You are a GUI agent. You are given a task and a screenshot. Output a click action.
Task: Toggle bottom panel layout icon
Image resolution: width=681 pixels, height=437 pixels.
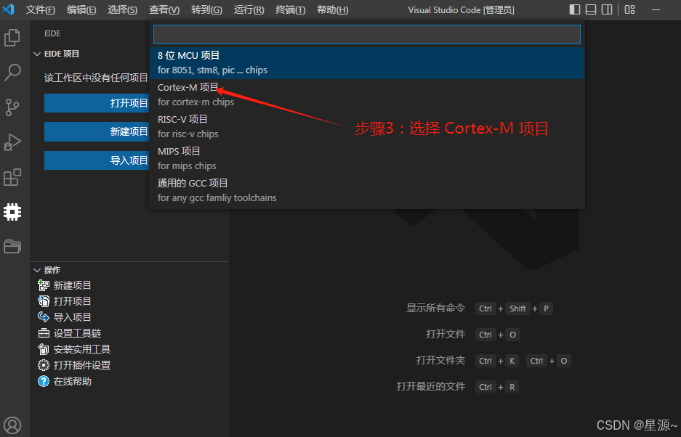(x=591, y=9)
